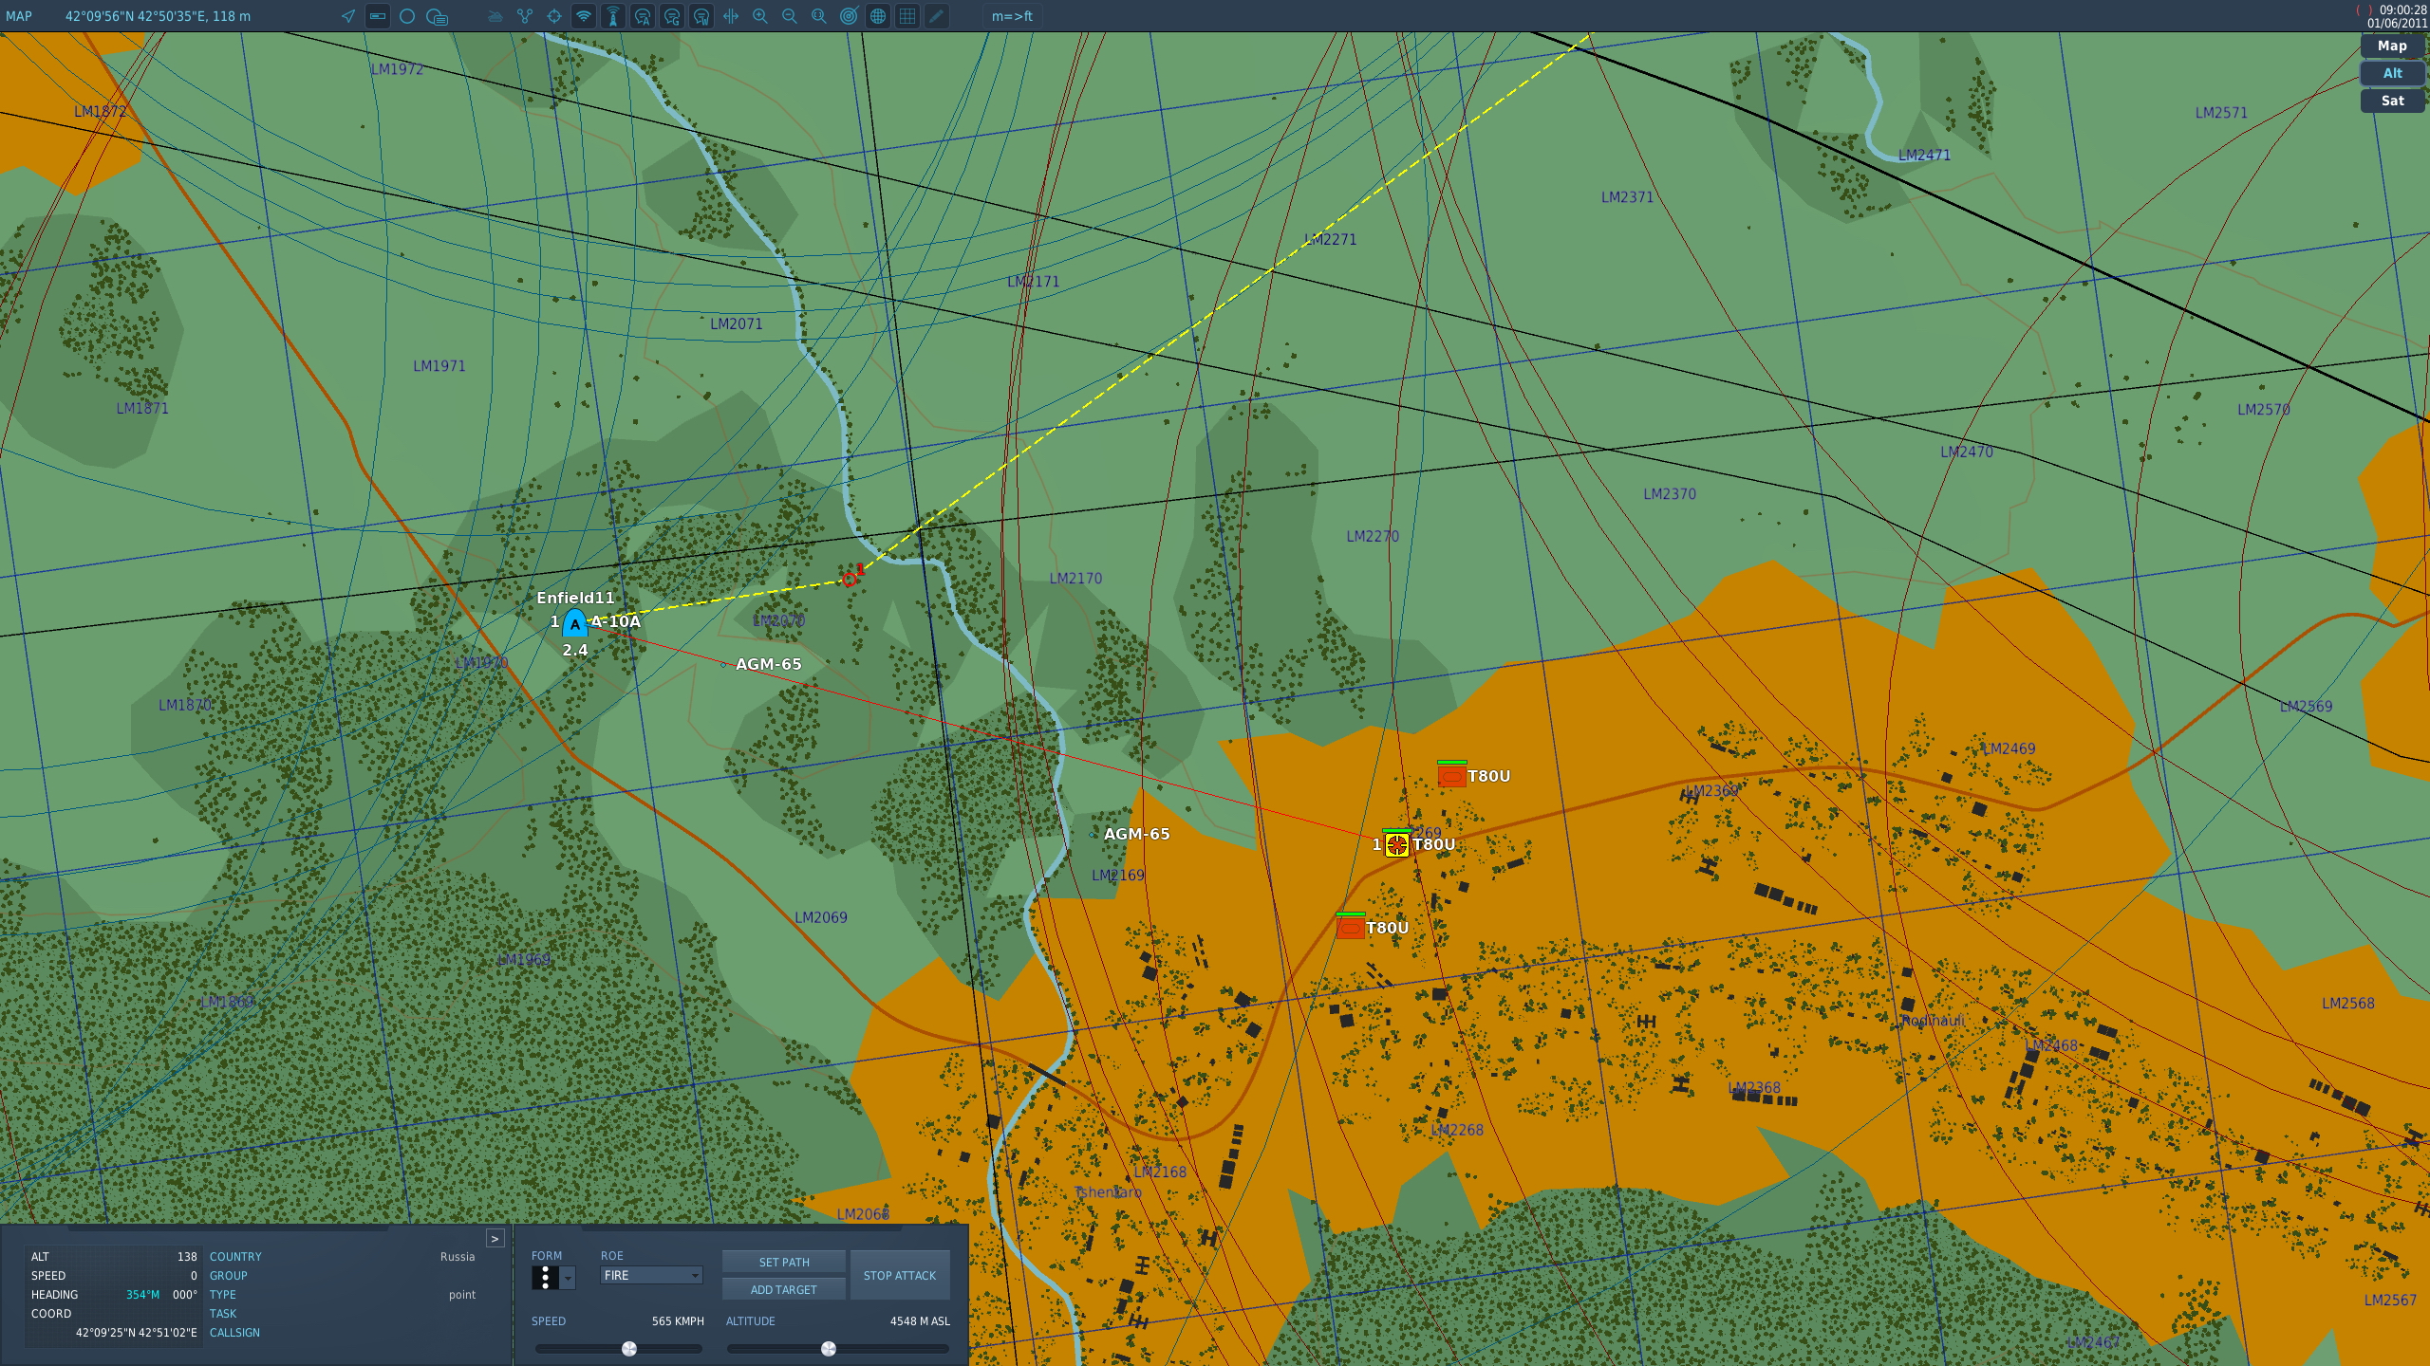Click the bullseye target point icon
Image resolution: width=2430 pixels, height=1366 pixels.
coord(849,16)
